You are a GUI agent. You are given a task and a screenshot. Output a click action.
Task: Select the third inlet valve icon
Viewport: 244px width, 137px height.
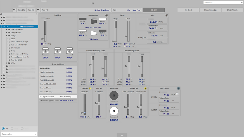70,51
